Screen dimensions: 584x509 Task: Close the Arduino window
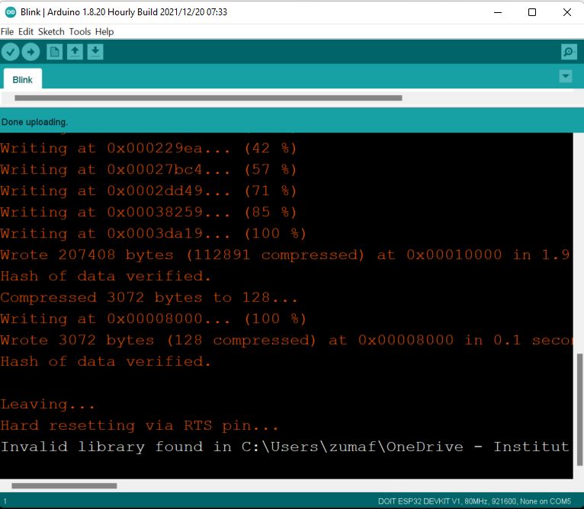click(567, 12)
